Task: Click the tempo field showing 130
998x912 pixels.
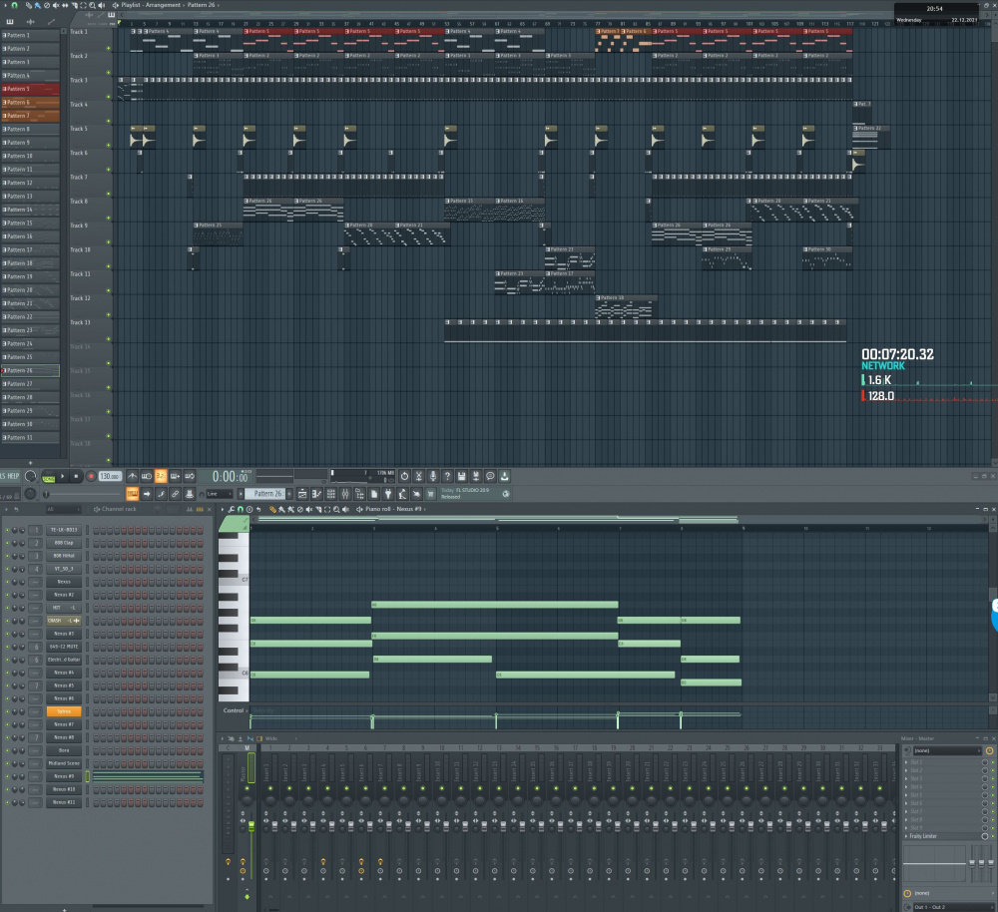Action: coord(109,477)
